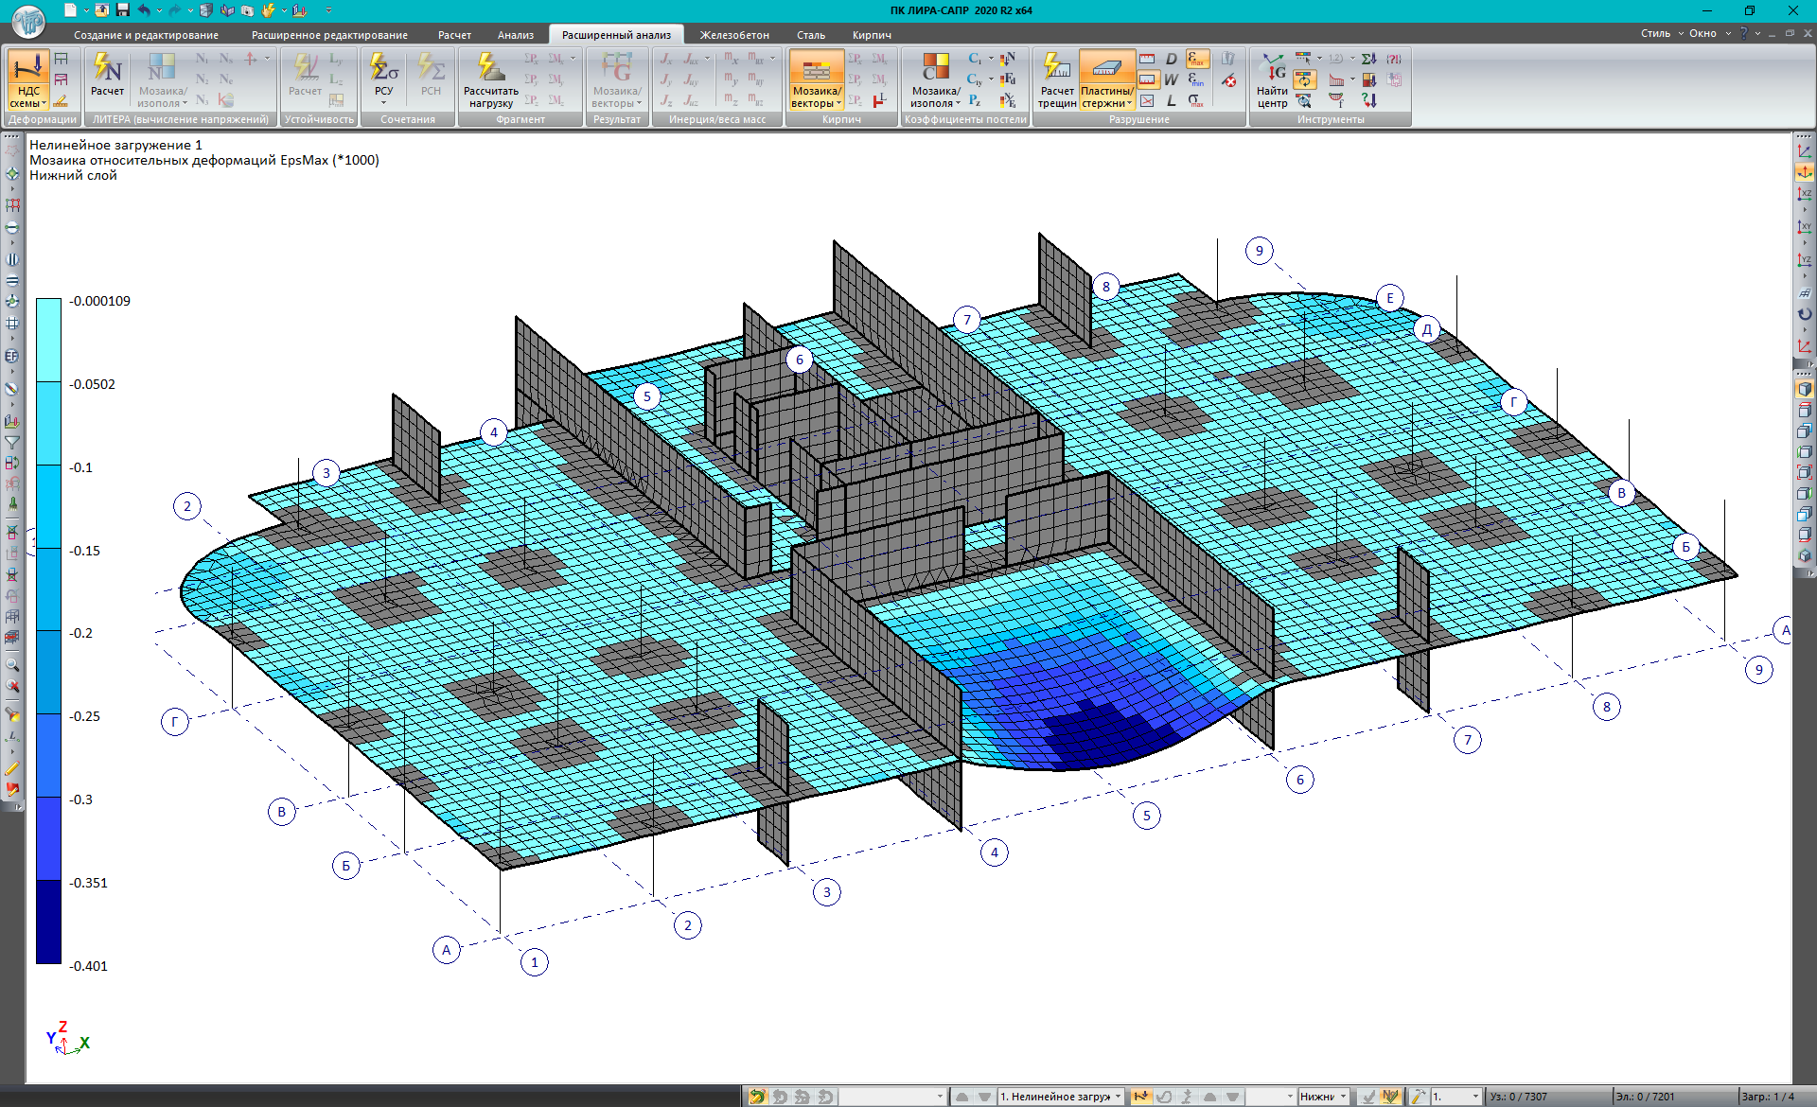Viewport: 1817px width, 1107px height.
Task: Expand the Нижний layer selector dropdown
Action: point(1343,1097)
